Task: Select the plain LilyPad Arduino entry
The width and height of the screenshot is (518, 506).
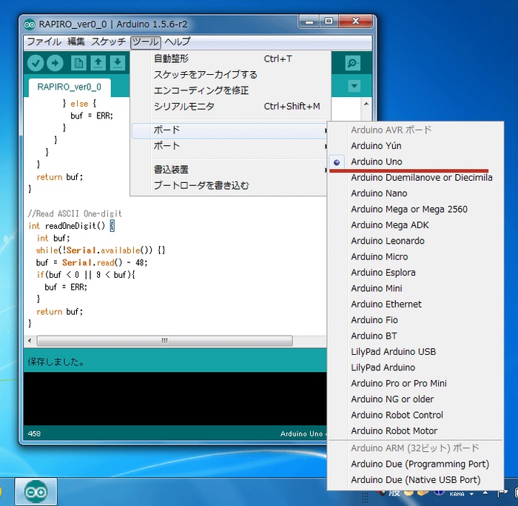Action: [x=415, y=367]
